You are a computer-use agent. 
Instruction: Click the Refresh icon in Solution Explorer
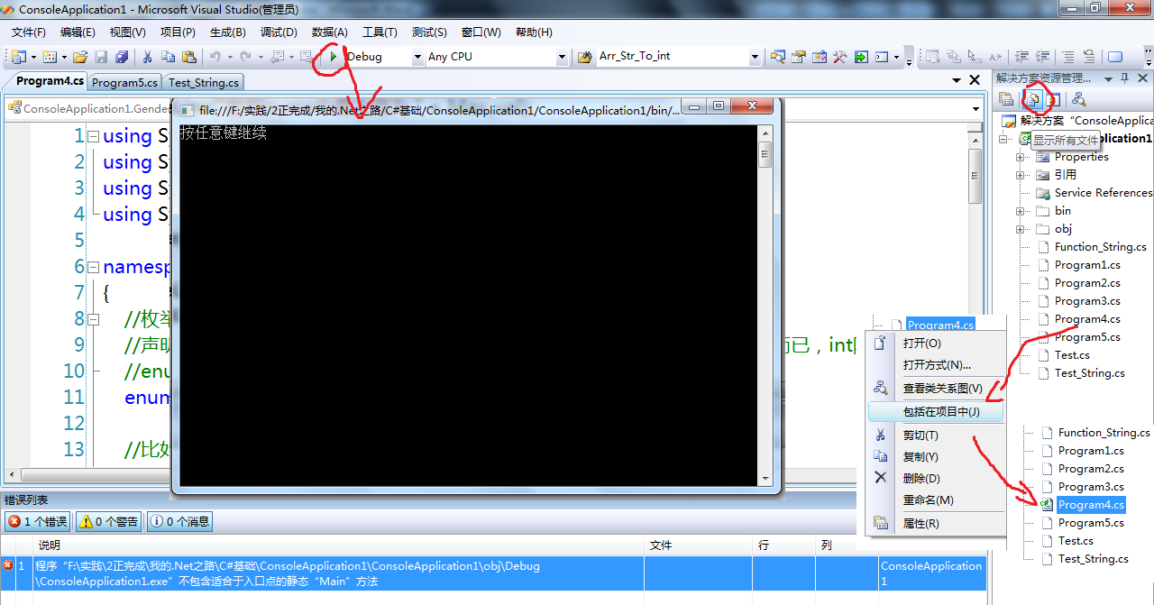click(x=1051, y=99)
